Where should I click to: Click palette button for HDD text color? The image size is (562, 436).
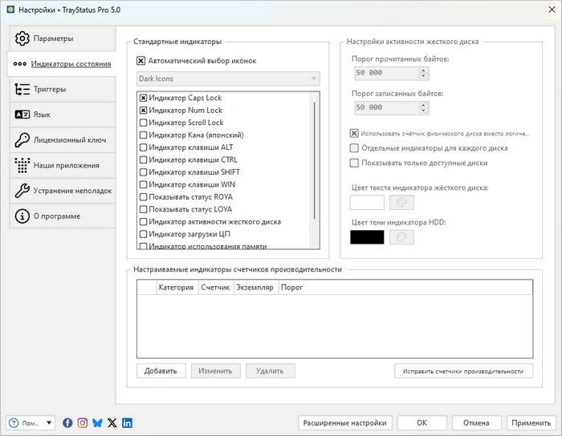coord(401,203)
